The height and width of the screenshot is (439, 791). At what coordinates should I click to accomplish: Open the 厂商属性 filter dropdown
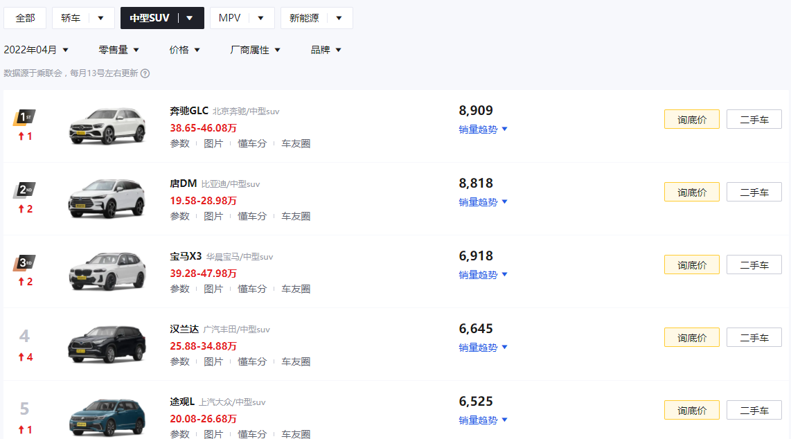point(255,50)
